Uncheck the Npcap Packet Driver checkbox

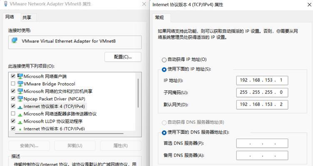click(x=13, y=98)
